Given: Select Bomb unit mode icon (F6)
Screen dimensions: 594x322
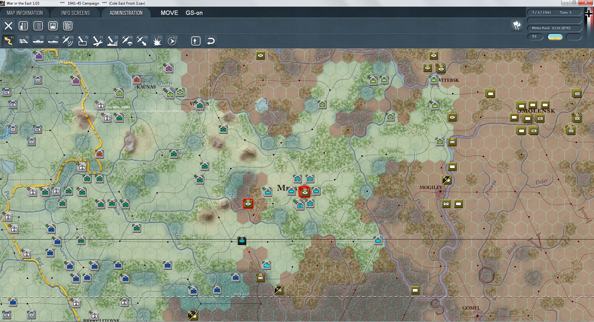Looking at the screenshot, I should coord(83,41).
